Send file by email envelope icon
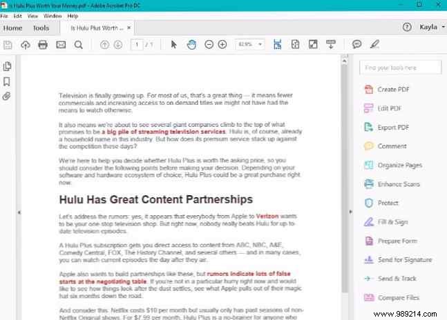The width and height of the screenshot is (447, 320). [61, 45]
